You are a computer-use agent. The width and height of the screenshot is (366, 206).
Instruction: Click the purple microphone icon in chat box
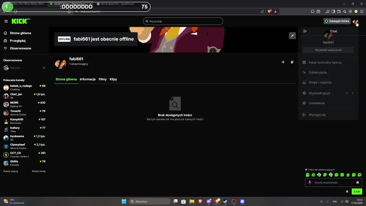309,183
